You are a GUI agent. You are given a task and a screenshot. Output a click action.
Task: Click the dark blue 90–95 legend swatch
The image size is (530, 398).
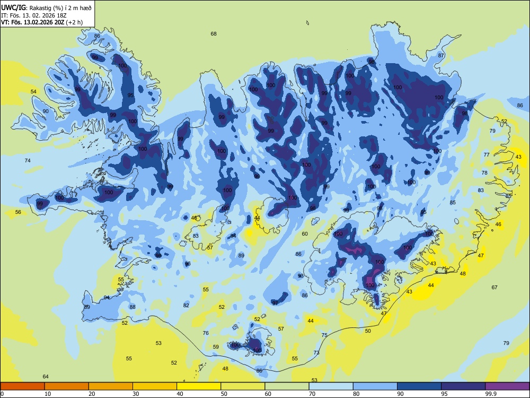coord(419,386)
